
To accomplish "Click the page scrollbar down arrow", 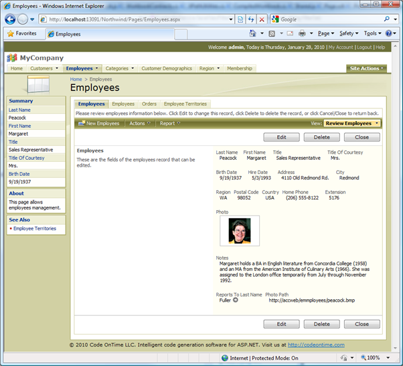I will 395,349.
